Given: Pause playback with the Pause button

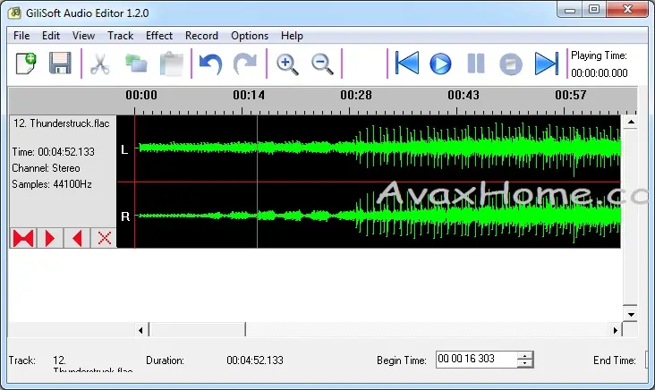Looking at the screenshot, I should tap(476, 64).
